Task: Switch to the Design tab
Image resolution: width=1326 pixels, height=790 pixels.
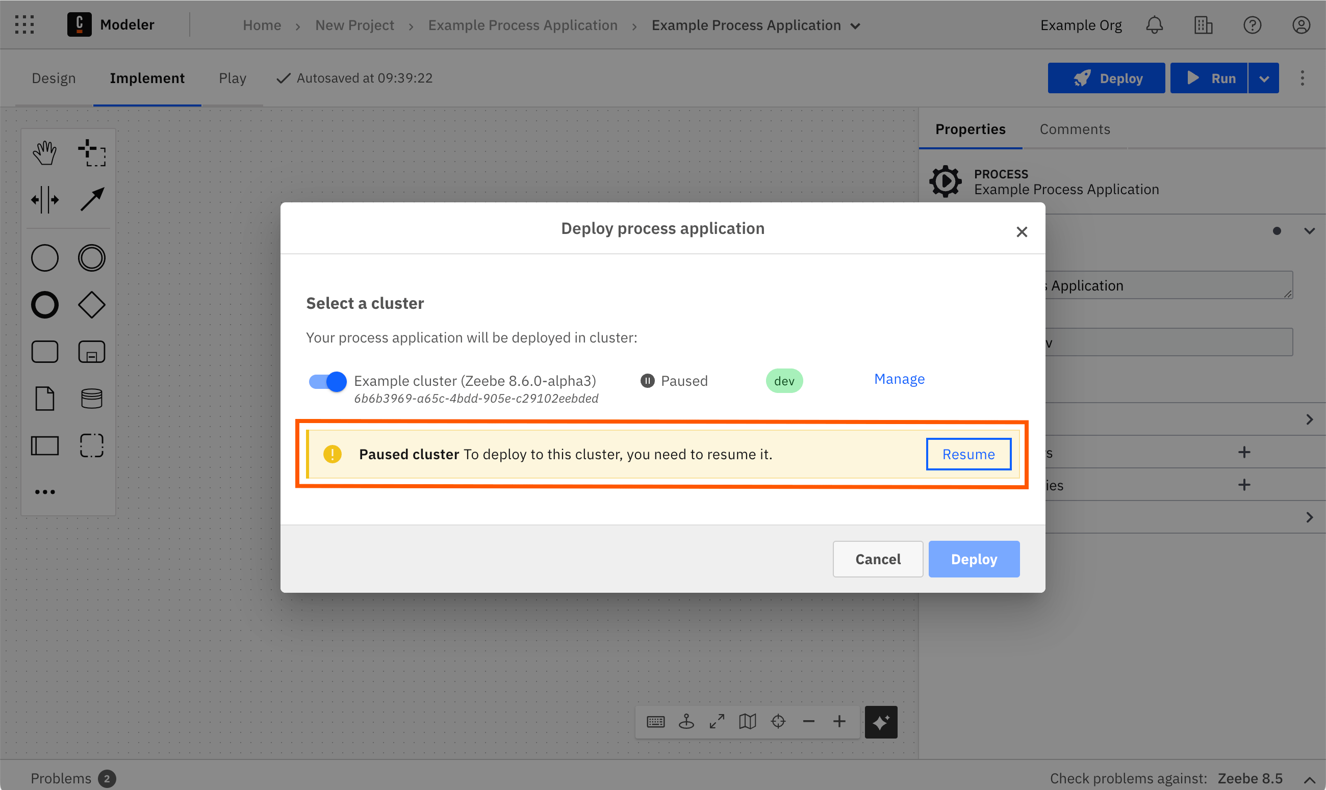Action: 53,77
